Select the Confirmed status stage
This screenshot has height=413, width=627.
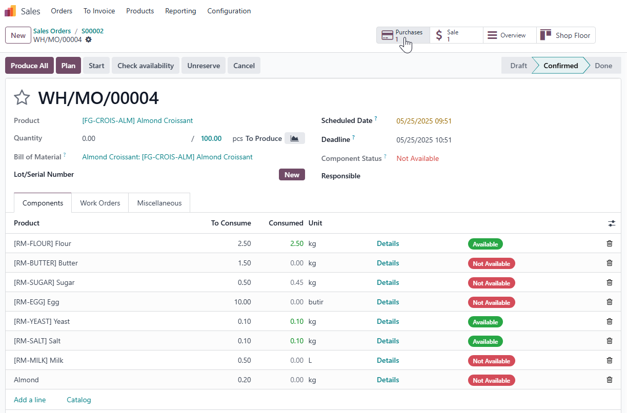560,66
